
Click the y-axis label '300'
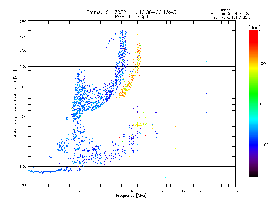point(23,87)
